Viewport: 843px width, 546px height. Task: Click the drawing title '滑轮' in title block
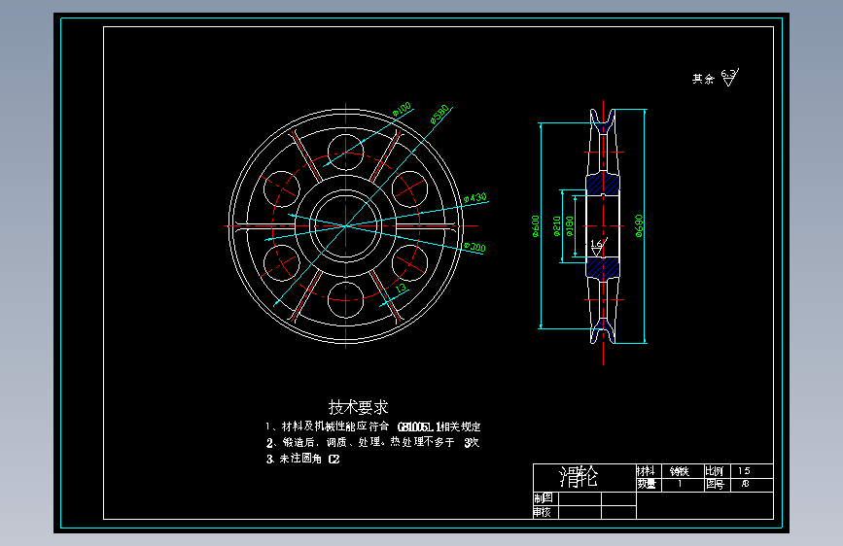click(578, 476)
